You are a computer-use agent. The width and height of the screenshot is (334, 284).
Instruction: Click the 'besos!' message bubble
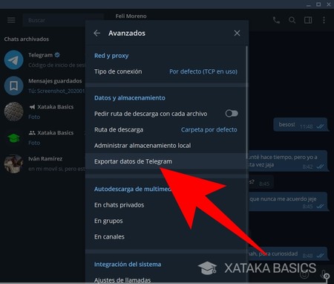301,125
